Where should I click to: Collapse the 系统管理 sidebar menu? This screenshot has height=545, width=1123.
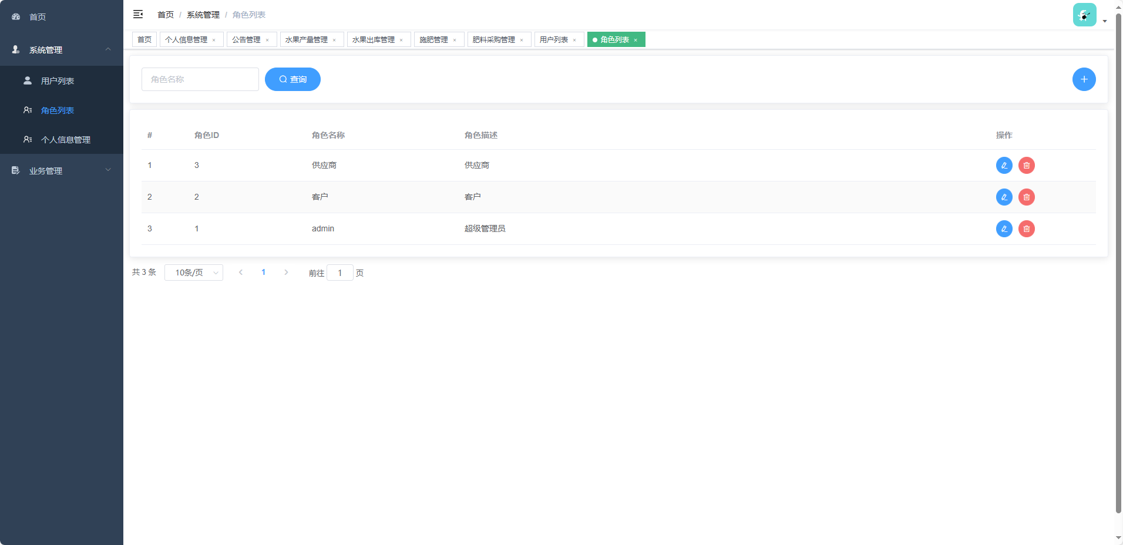[x=62, y=50]
